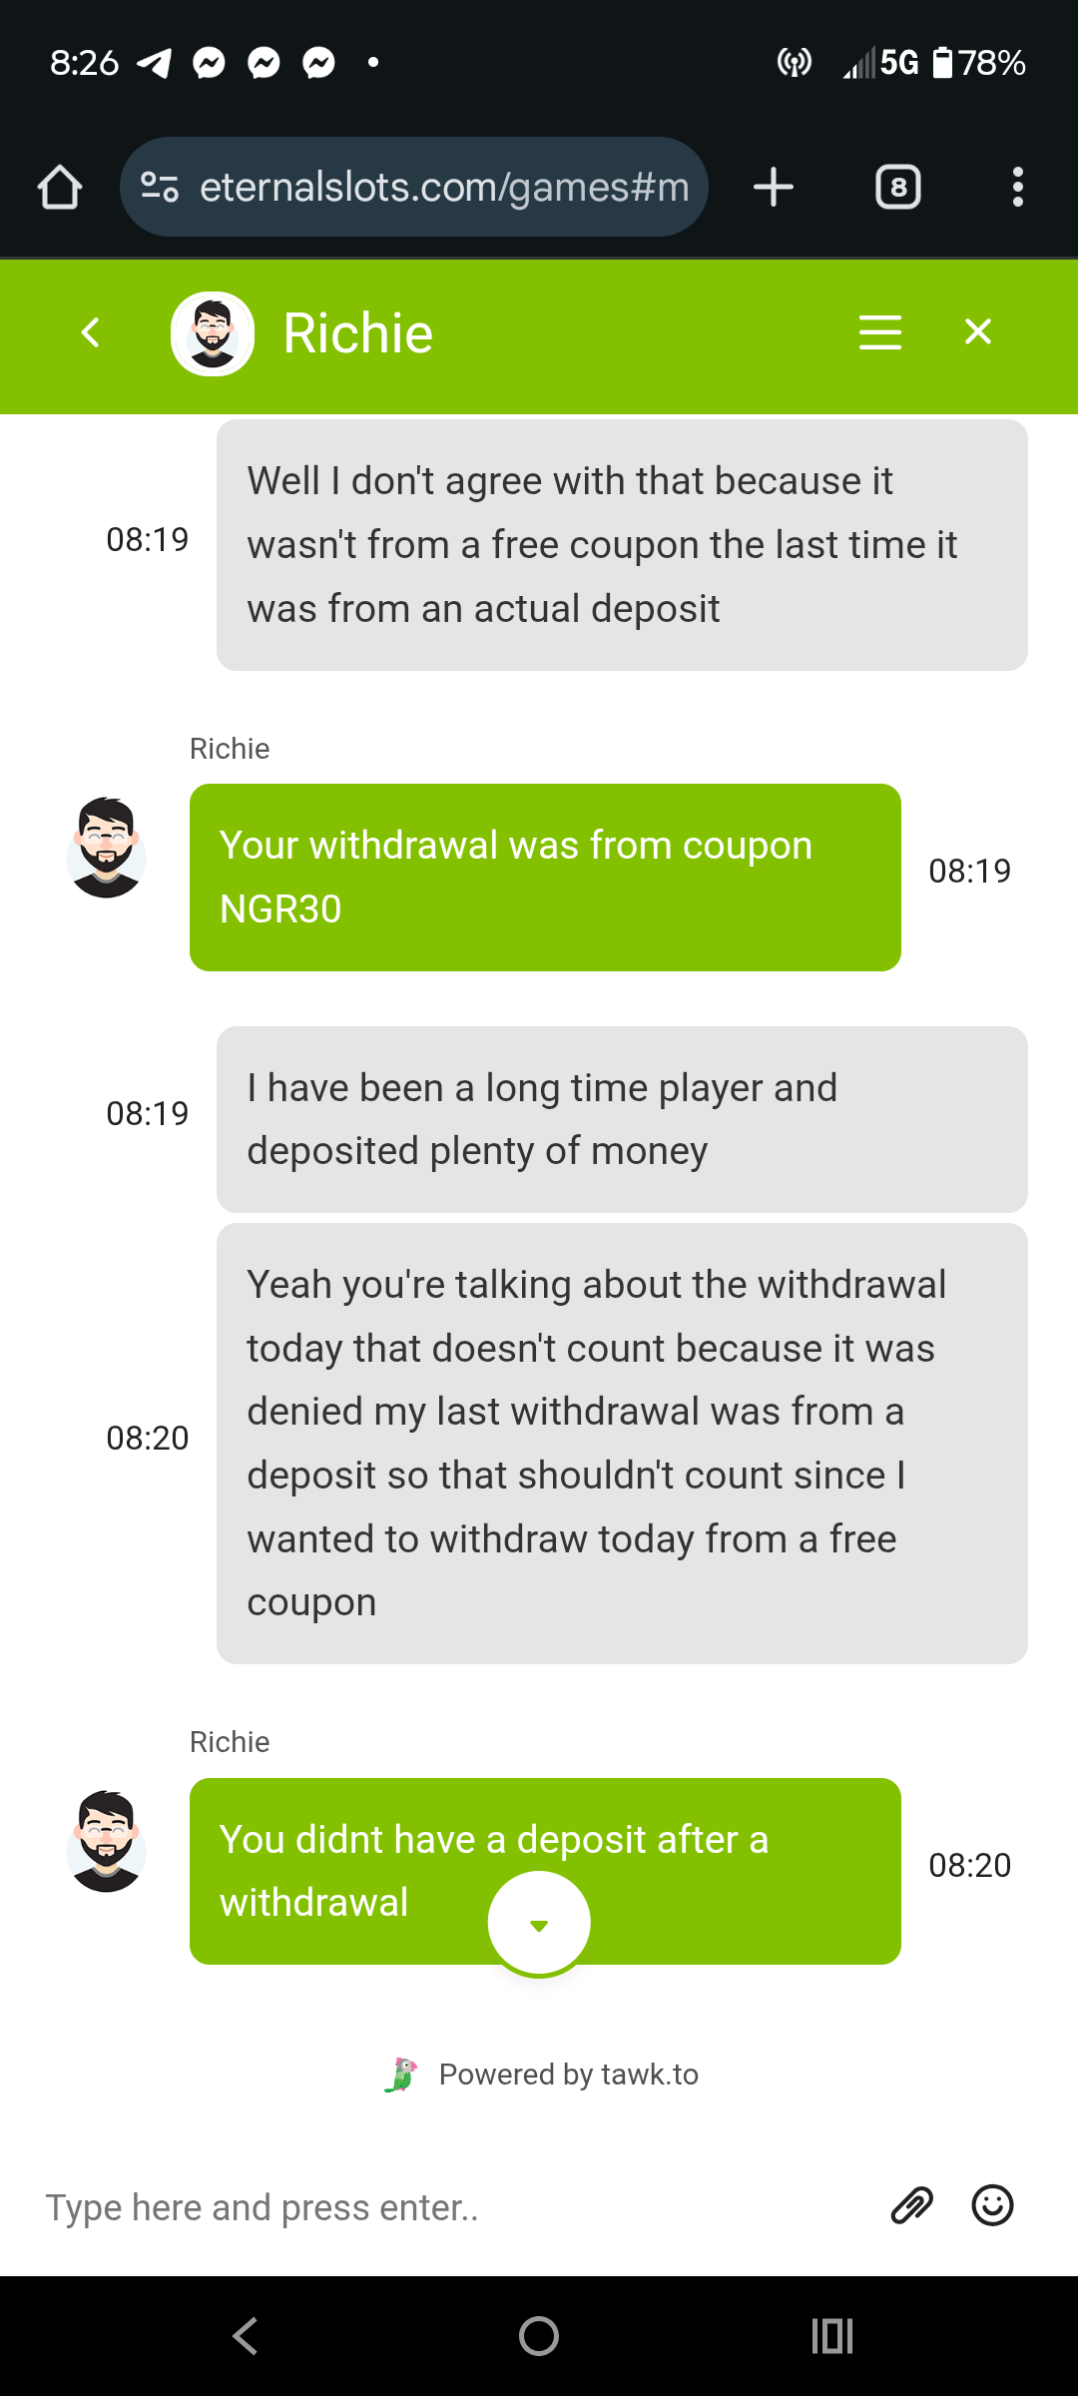Tap the browser home icon
The image size is (1078, 2396).
[x=60, y=187]
